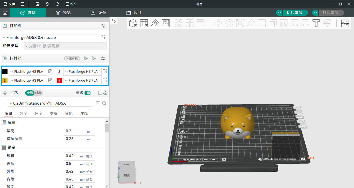Open filament 4 Flashforge HS PLA dropdown
The width and height of the screenshot is (354, 188).
(82, 80)
